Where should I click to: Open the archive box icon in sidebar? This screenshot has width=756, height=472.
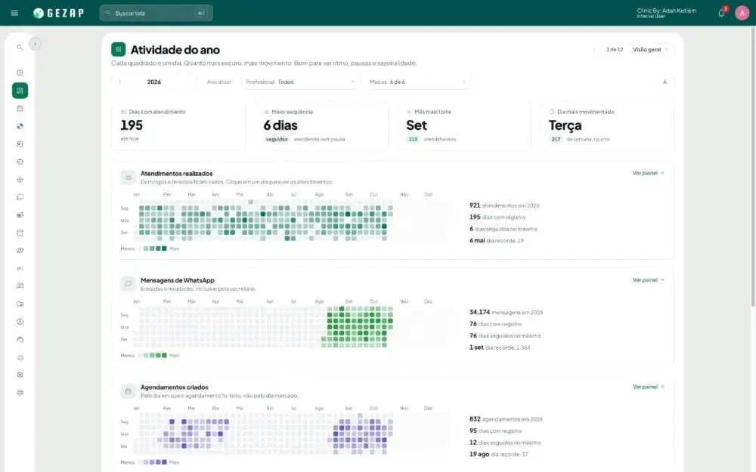point(20,233)
